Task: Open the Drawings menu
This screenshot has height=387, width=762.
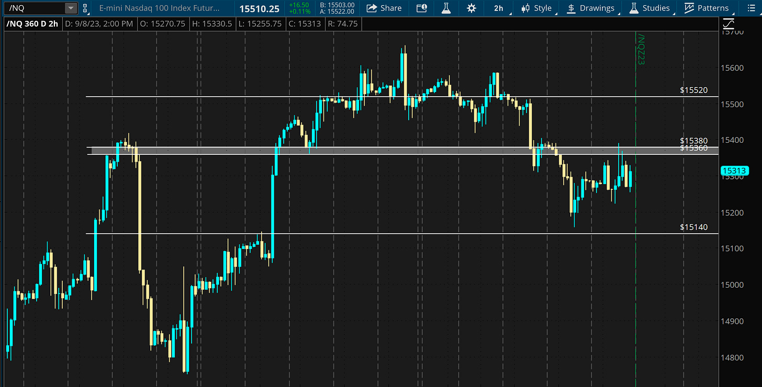Action: tap(591, 8)
